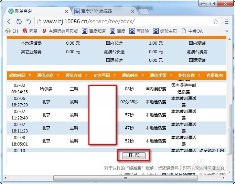Open a new browser tab
Image resolution: width=235 pixels, height=184 pixels.
point(143,12)
